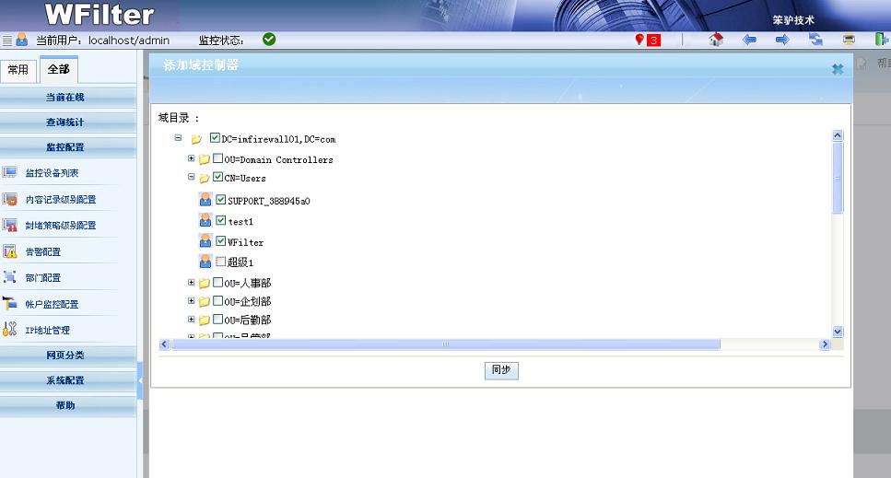Viewport: 891px width, 478px height.
Task: Go back with the left arrow icon
Action: (749, 40)
